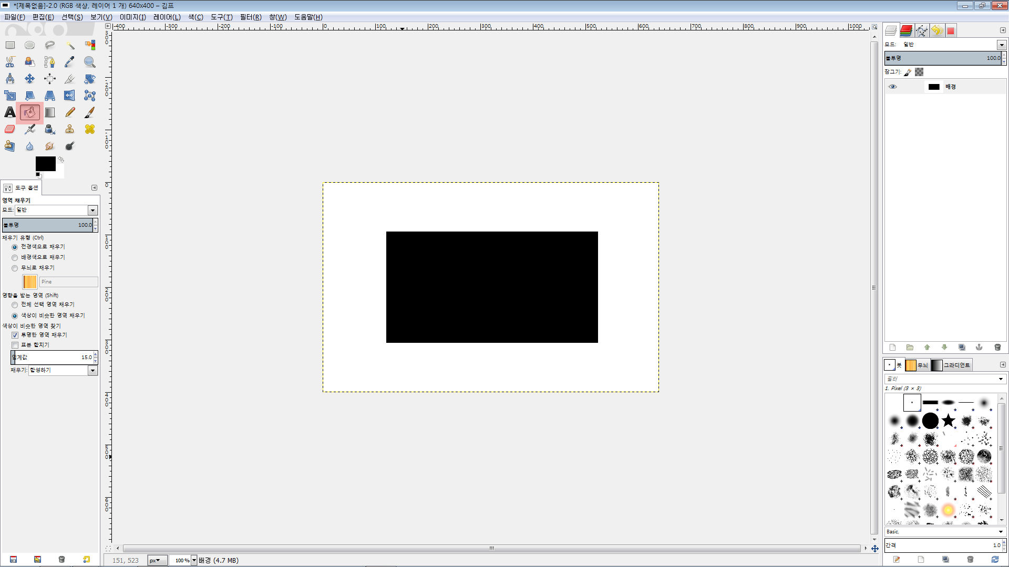Image resolution: width=1009 pixels, height=567 pixels.
Task: Select the foreground color fill radio option
Action: pos(15,247)
